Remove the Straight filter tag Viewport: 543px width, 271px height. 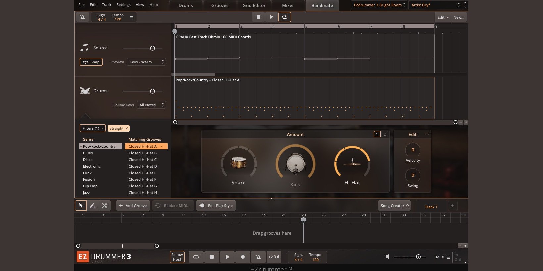click(x=127, y=128)
